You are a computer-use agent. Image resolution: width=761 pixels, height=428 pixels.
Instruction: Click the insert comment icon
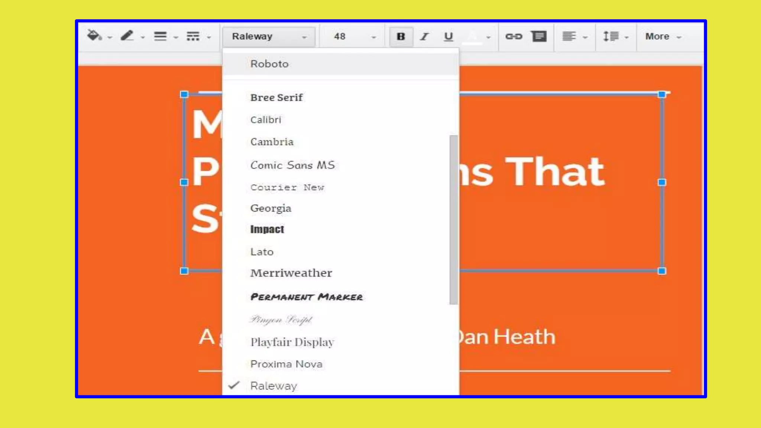[538, 36]
